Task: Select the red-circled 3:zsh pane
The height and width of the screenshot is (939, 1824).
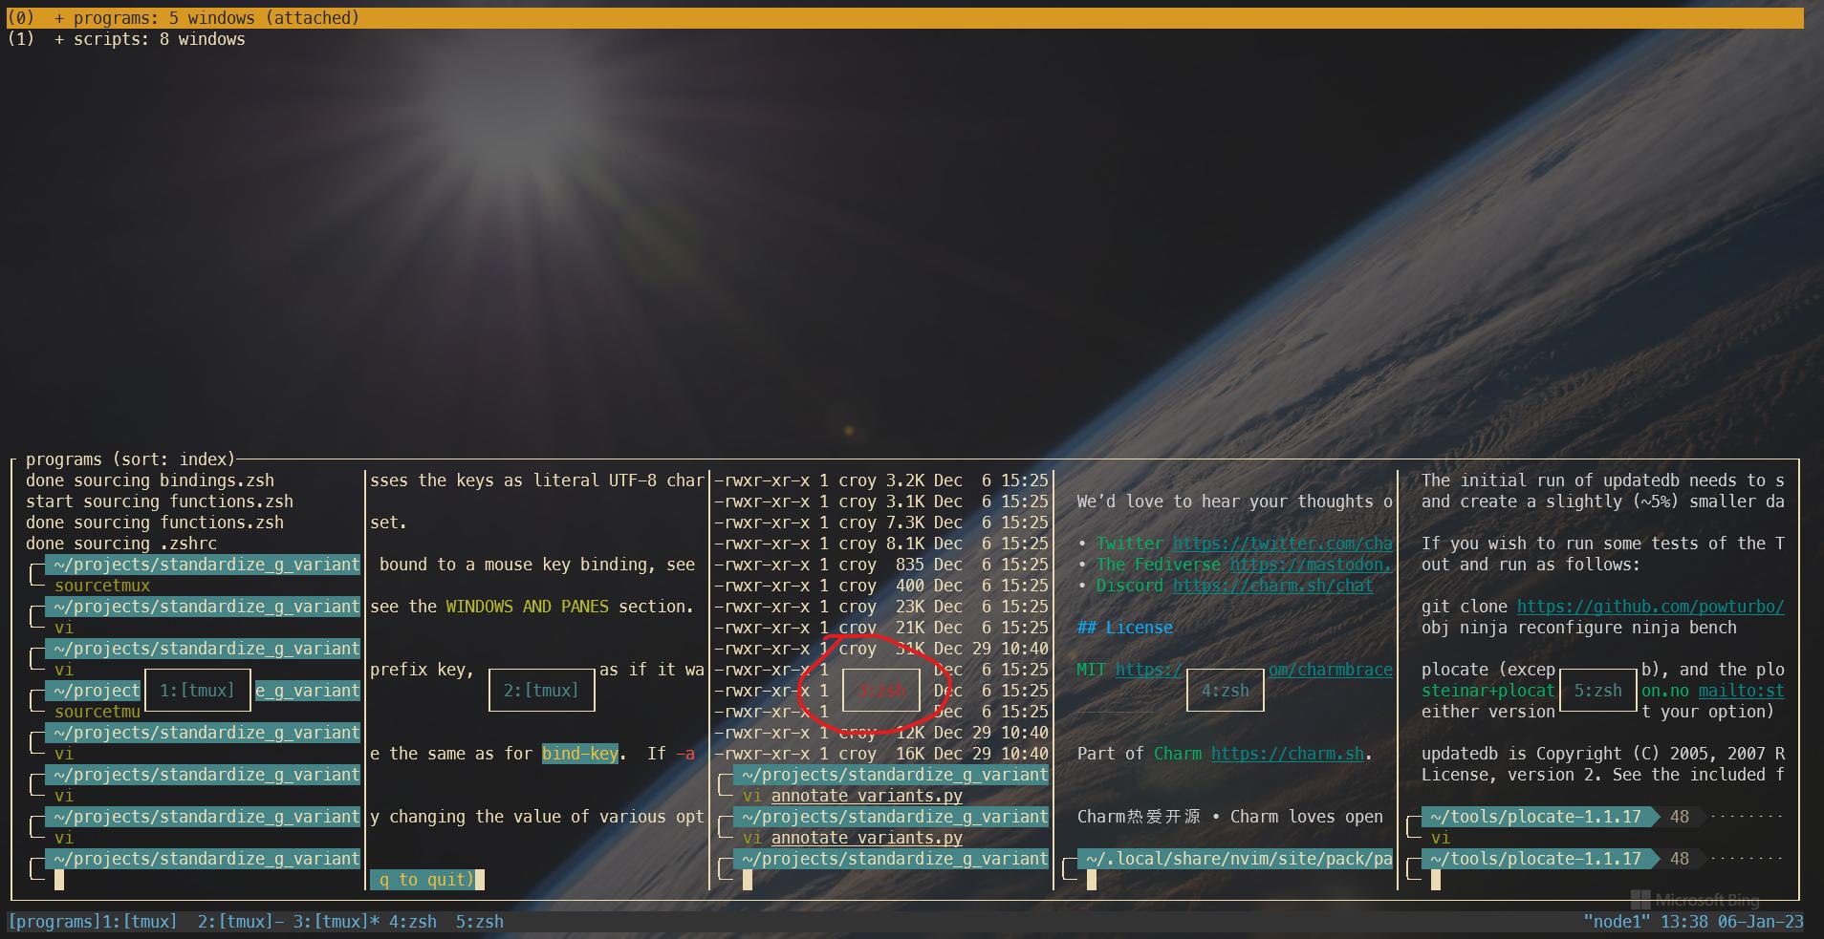Action: click(x=879, y=690)
